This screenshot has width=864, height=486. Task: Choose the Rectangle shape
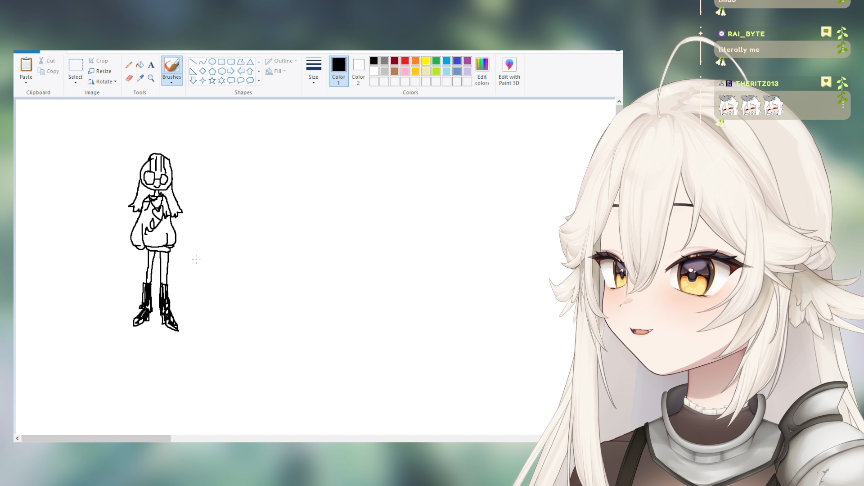click(221, 62)
